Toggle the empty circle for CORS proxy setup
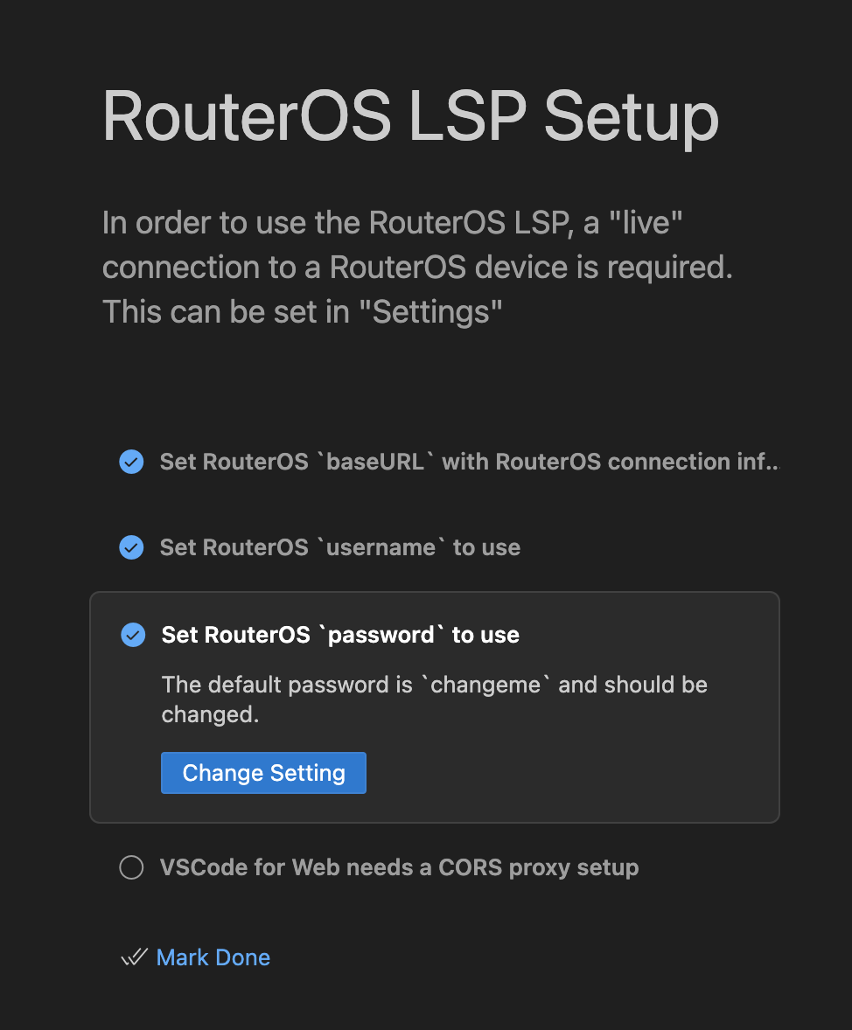This screenshot has height=1030, width=852. (x=131, y=867)
